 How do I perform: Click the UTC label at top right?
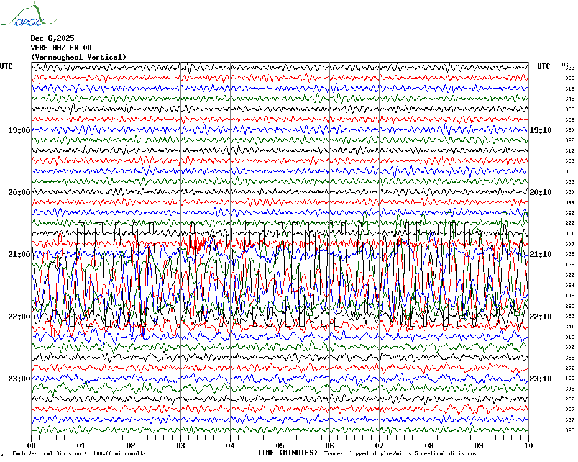(543, 66)
